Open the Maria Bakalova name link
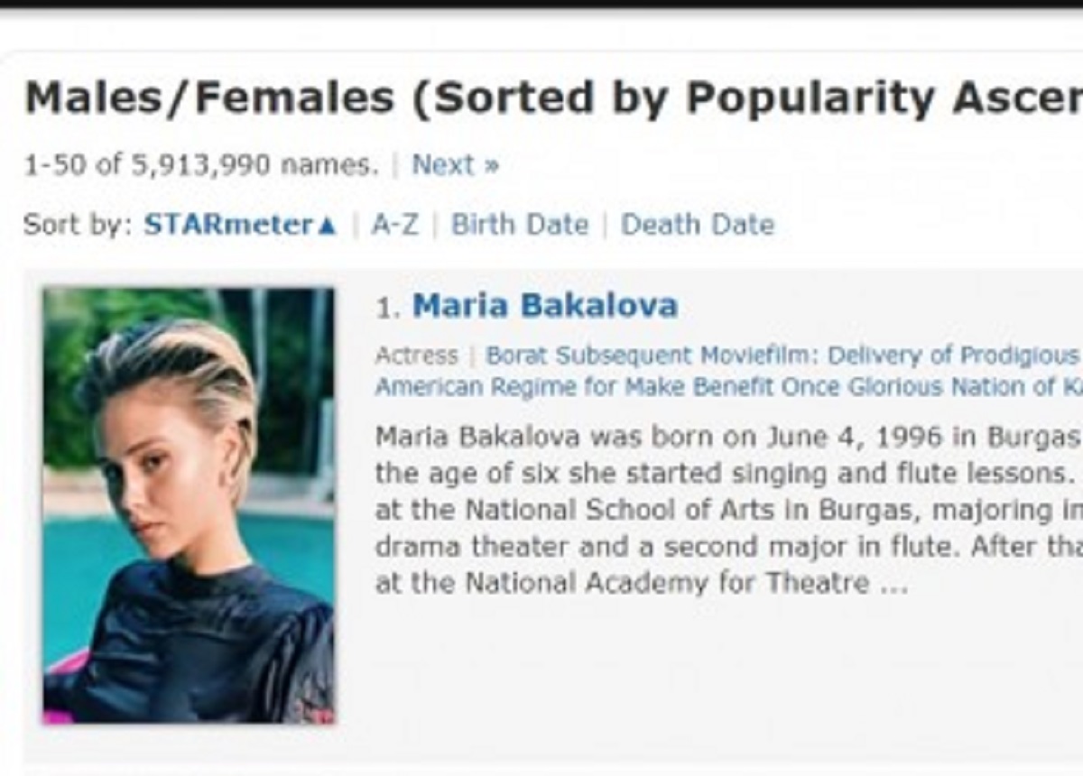 click(545, 306)
